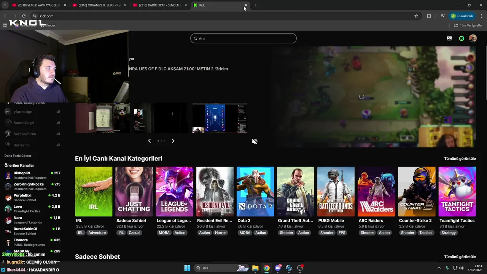This screenshot has height=274, width=487.
Task: Open the Dota 2 category cover
Action: 255,191
